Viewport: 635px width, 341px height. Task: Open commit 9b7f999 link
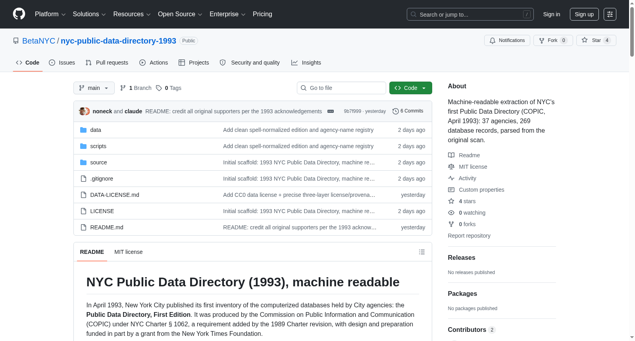[x=352, y=111]
